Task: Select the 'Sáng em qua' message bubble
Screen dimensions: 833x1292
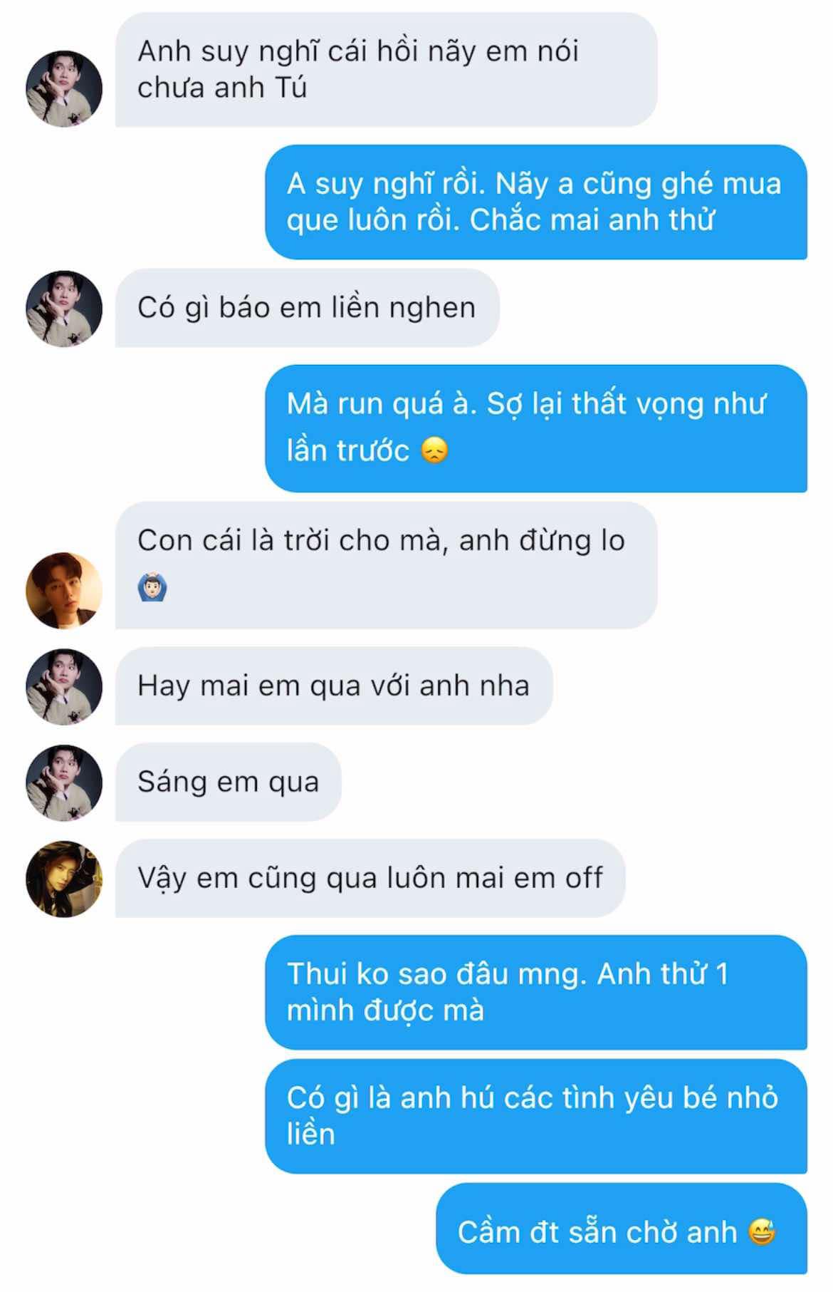Action: (x=229, y=782)
